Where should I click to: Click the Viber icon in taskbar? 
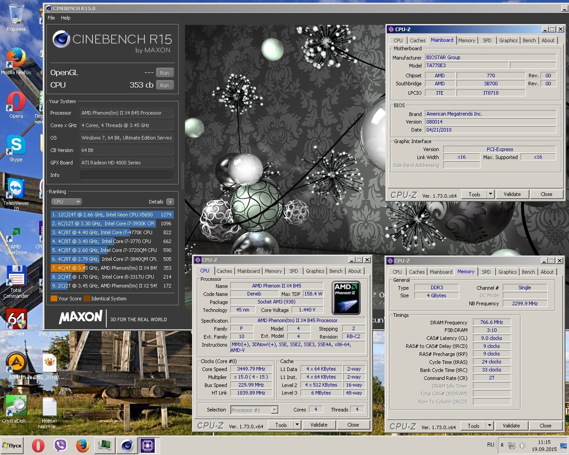click(60, 445)
